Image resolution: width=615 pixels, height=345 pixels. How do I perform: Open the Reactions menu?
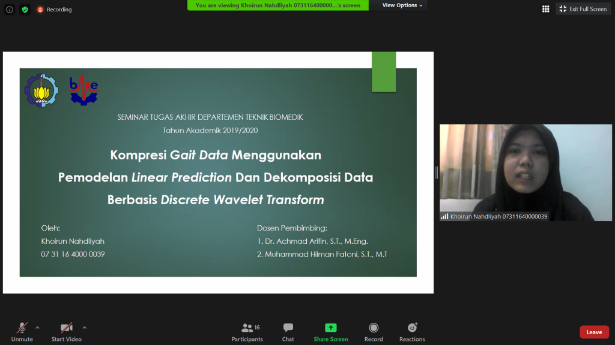[412, 332]
